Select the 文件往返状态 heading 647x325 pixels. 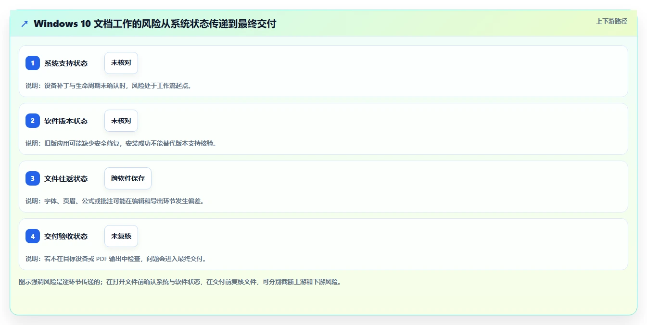pos(66,179)
